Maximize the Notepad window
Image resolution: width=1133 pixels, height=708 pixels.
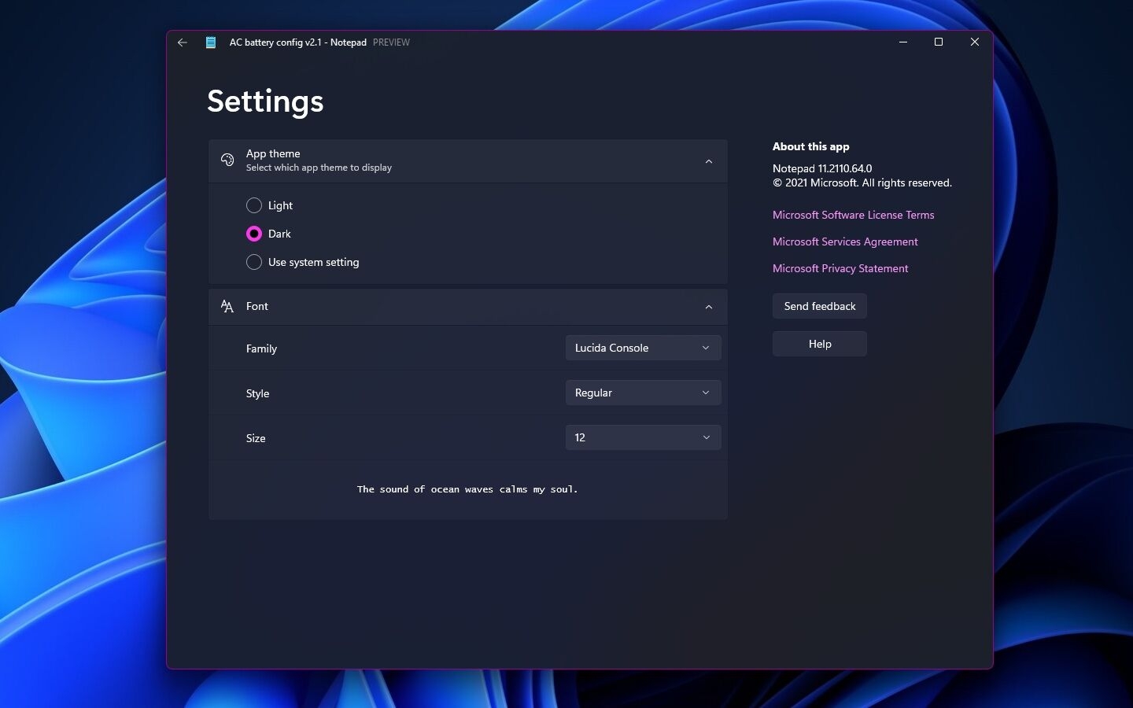[939, 42]
